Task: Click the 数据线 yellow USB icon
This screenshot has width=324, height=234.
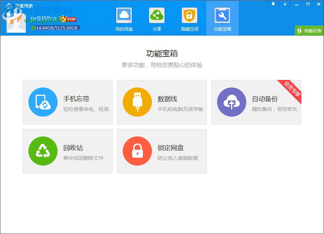Action: (x=137, y=102)
